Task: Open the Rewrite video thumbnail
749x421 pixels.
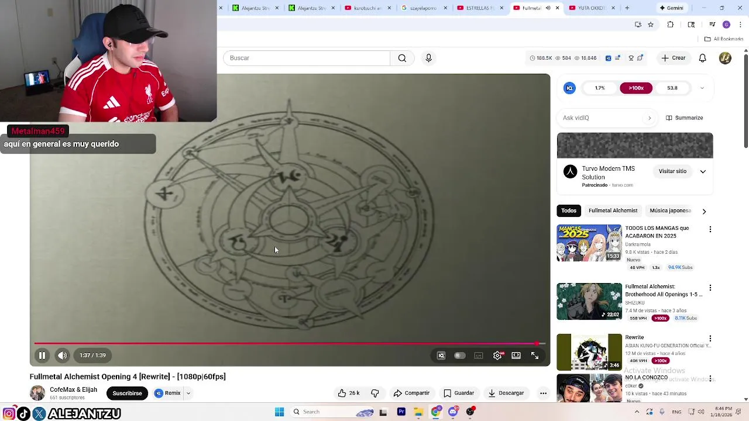Action: (x=589, y=352)
